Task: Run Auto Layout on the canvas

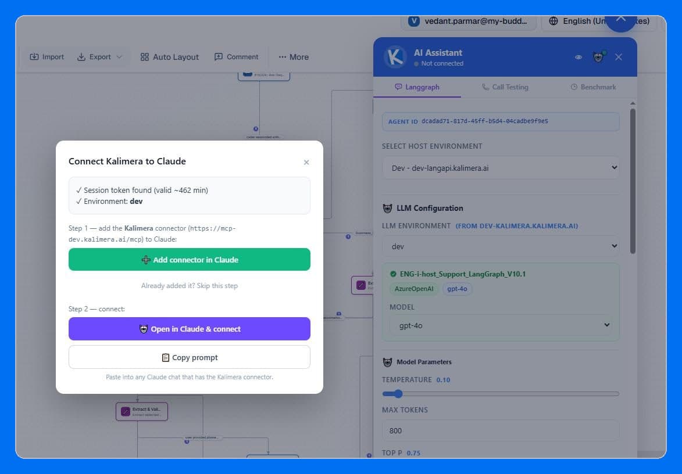Action: pyautogui.click(x=170, y=57)
